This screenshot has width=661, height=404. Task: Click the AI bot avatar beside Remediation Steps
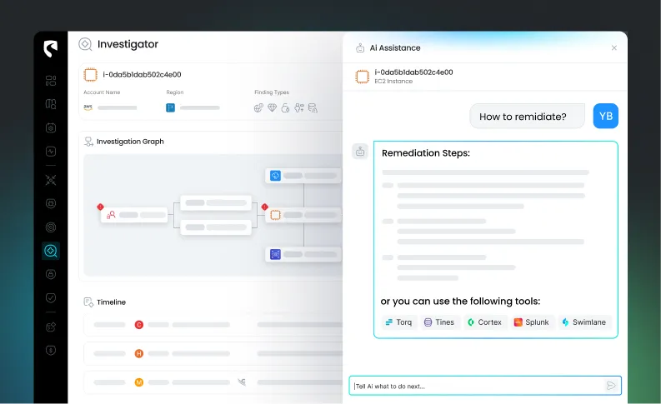[360, 152]
